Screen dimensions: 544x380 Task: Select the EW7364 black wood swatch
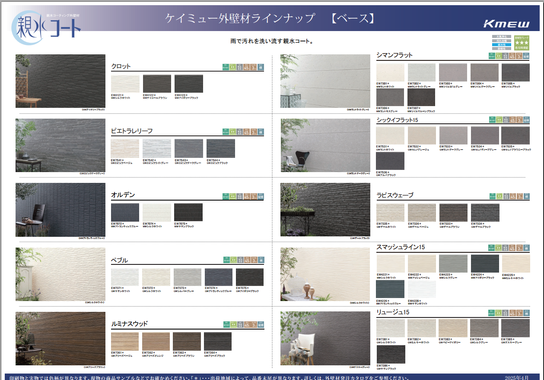[218, 341]
